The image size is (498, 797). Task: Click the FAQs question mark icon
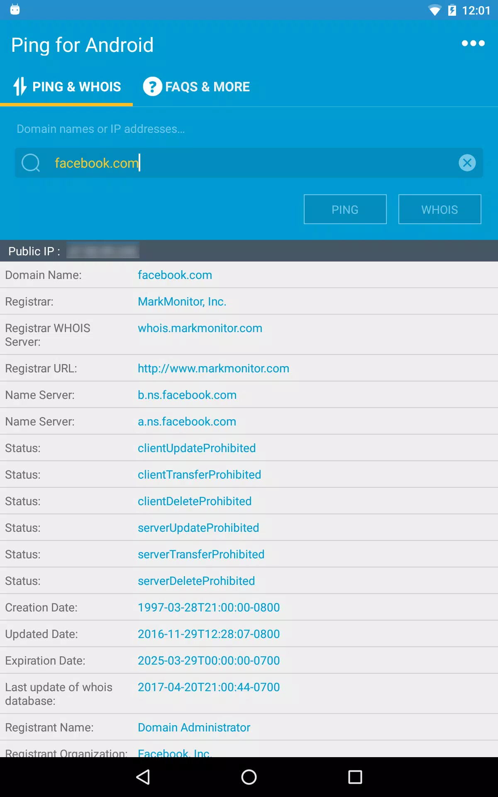[152, 86]
